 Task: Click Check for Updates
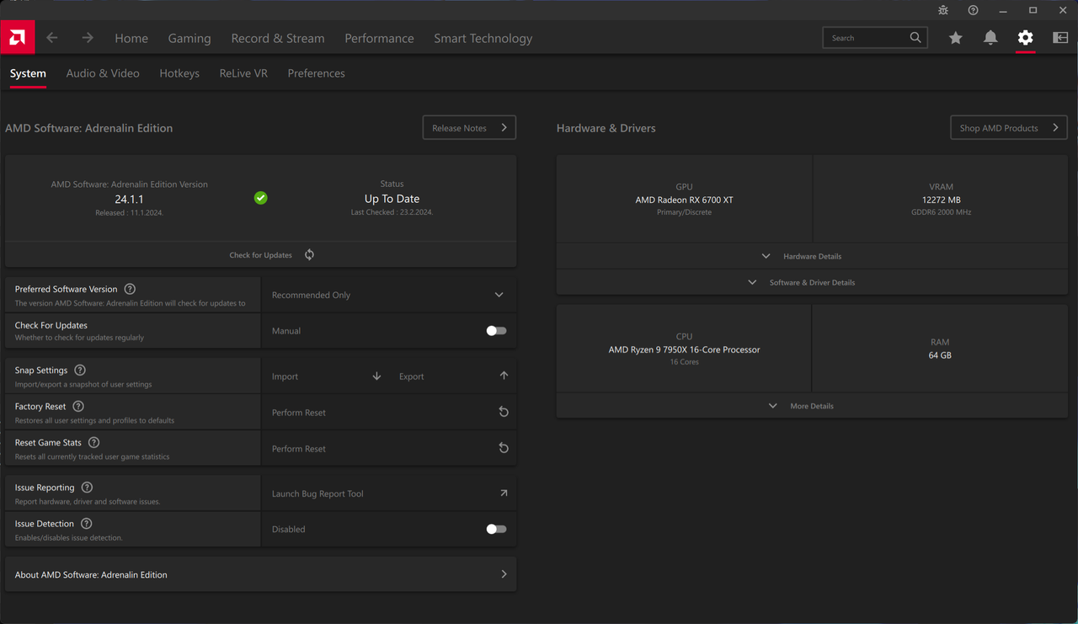pos(261,255)
